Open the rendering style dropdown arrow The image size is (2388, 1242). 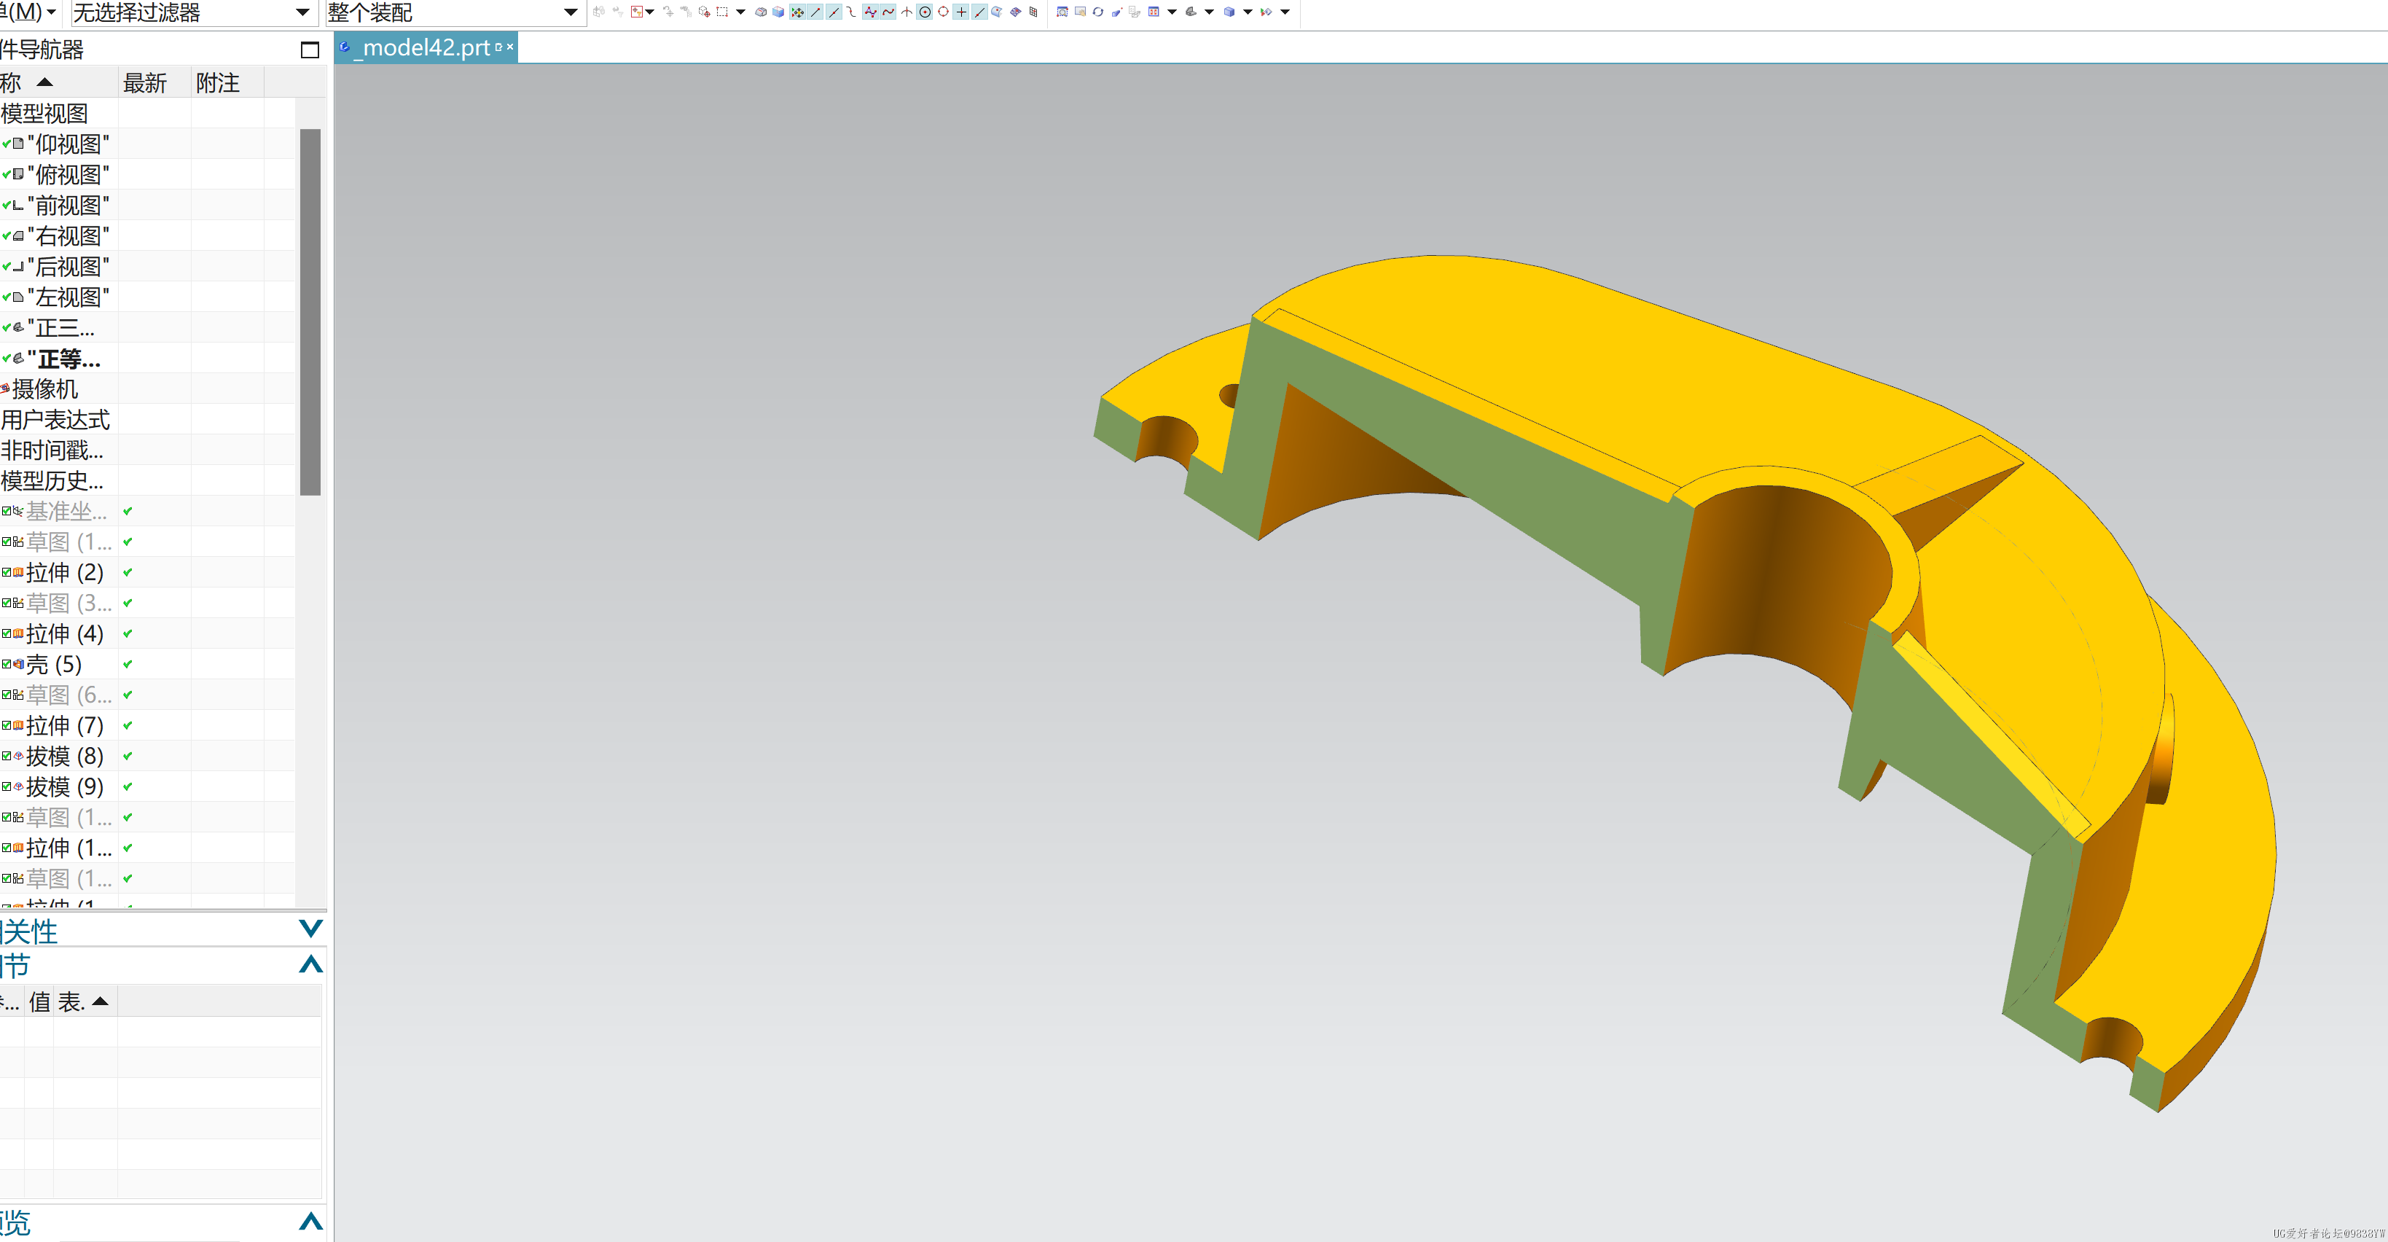coord(1248,12)
